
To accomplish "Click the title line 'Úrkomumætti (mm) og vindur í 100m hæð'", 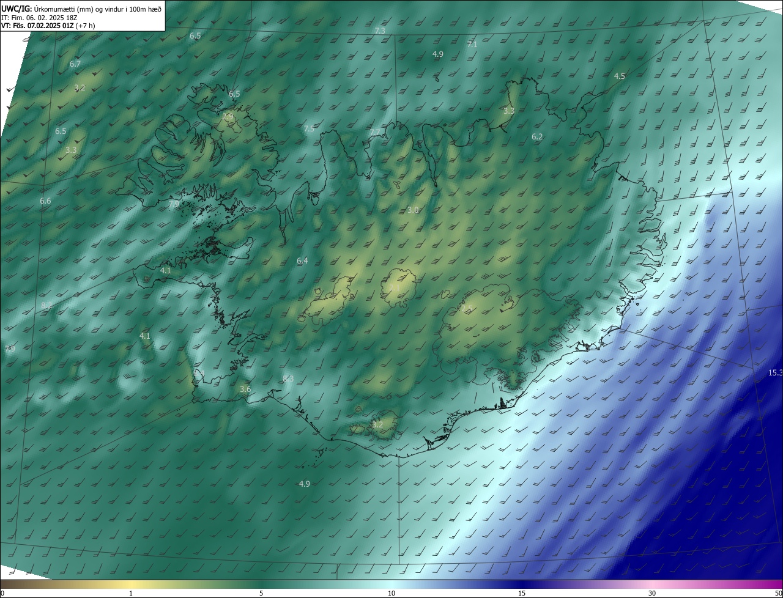I will [97, 9].
